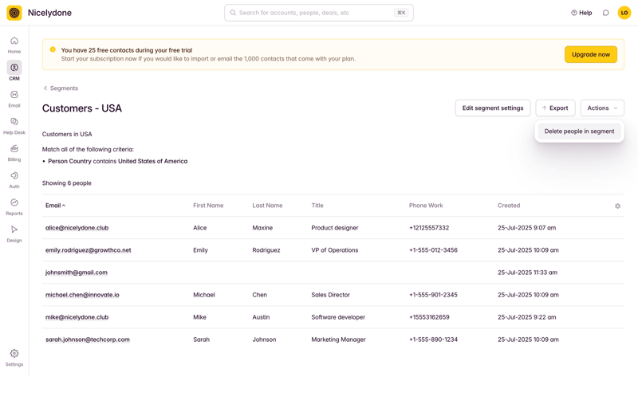Click phone number +1-555-890-1234
Image resolution: width=638 pixels, height=420 pixels.
pyautogui.click(x=433, y=340)
